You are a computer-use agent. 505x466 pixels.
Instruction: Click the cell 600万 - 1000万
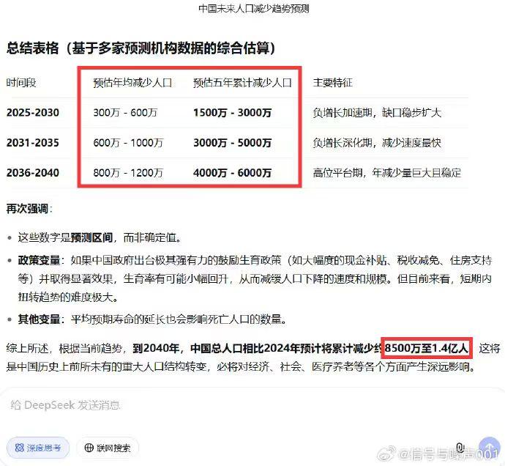point(128,143)
